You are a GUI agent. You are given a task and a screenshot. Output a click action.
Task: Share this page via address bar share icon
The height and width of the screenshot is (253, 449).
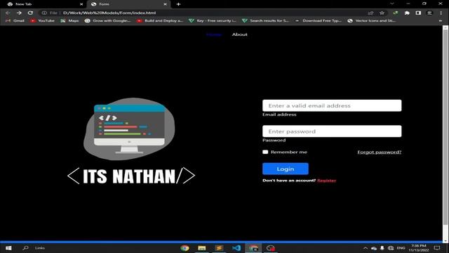pos(370,13)
